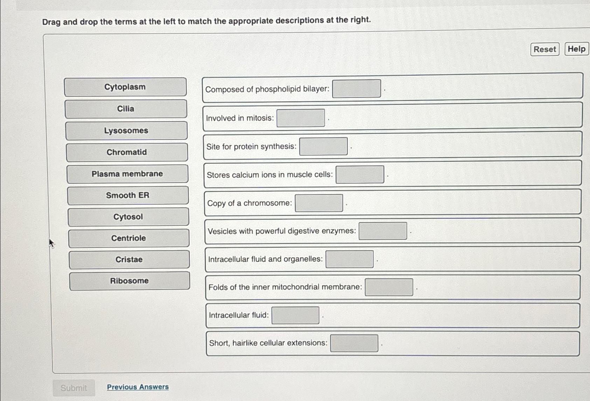Select the Smooth ER term tile
Screen dimensions: 590x401
click(x=128, y=196)
